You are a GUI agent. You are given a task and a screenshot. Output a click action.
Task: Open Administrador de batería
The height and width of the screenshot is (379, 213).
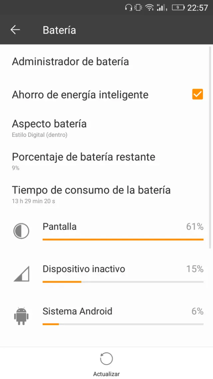coord(70,62)
